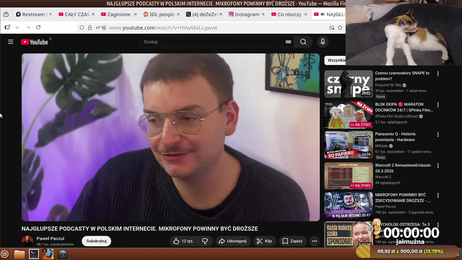Open Firefox tab list dropdown icon
This screenshot has height=260, width=462.
6,14
